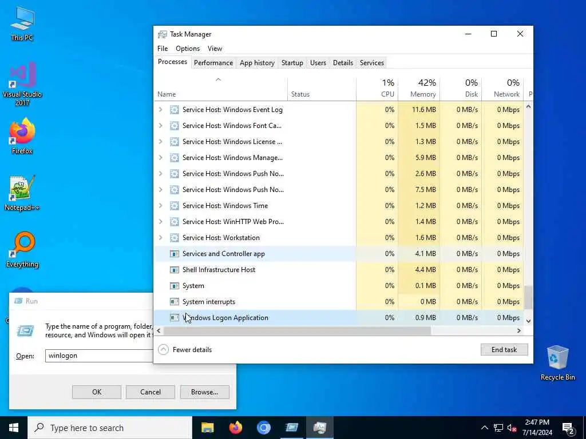The width and height of the screenshot is (586, 439).
Task: Click Task Manager icon in taskbar
Action: [320, 428]
